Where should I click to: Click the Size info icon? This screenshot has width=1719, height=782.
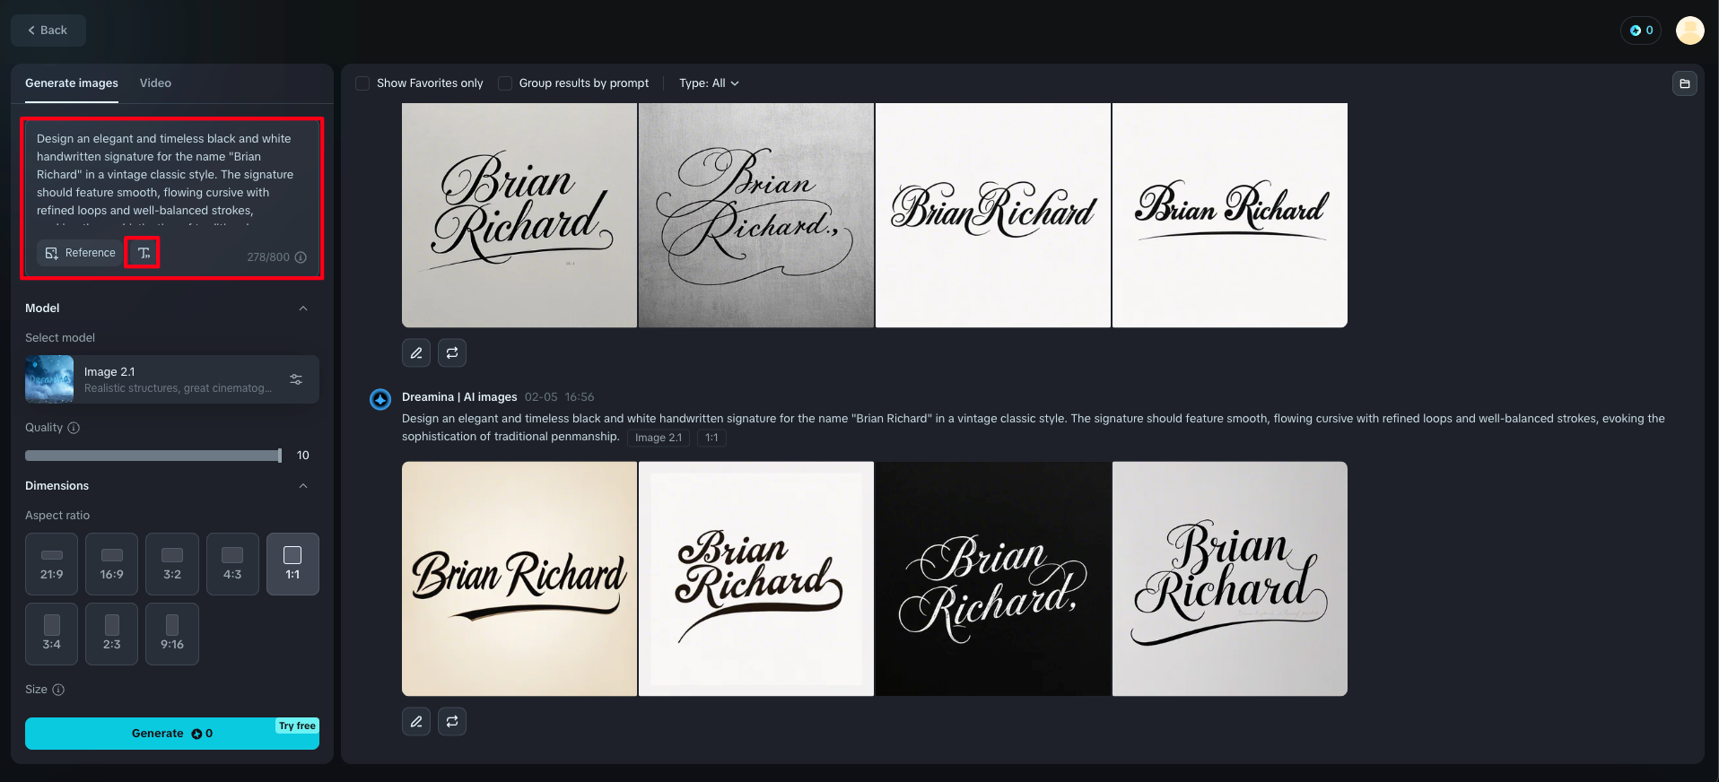pyautogui.click(x=58, y=690)
